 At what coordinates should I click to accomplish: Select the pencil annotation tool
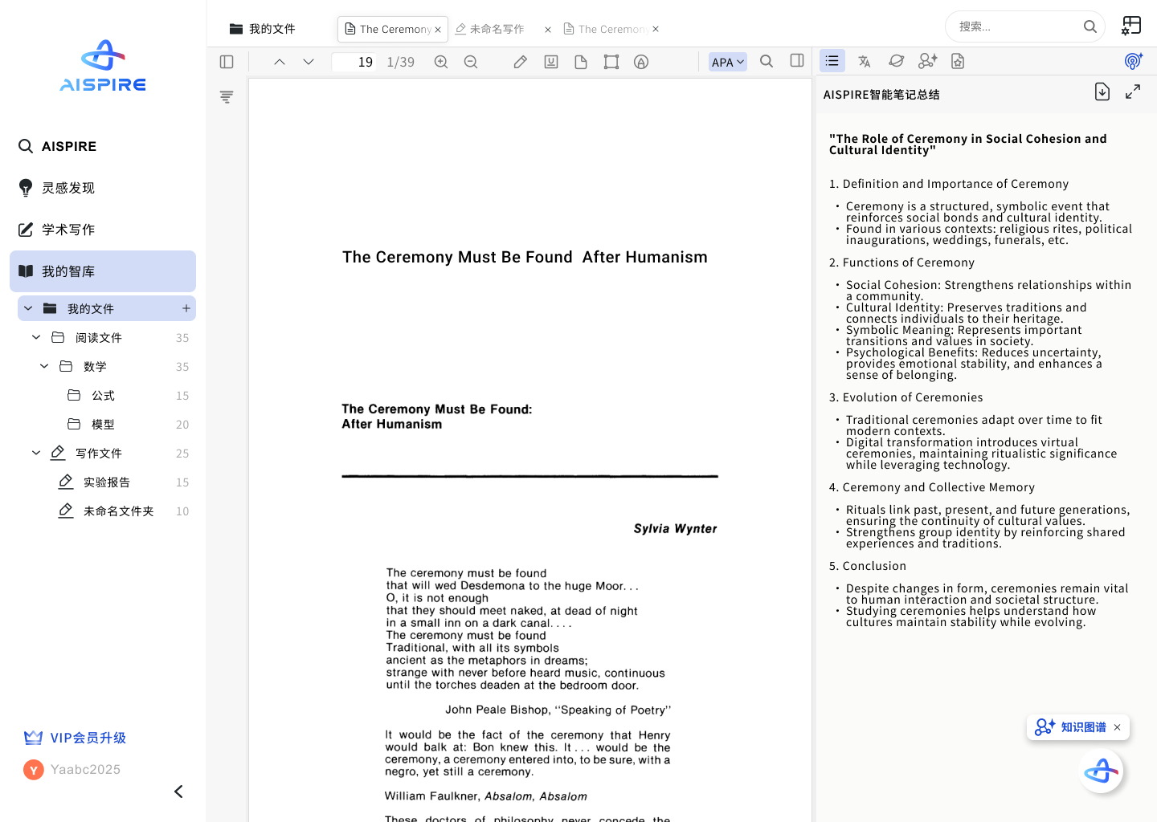tap(521, 62)
